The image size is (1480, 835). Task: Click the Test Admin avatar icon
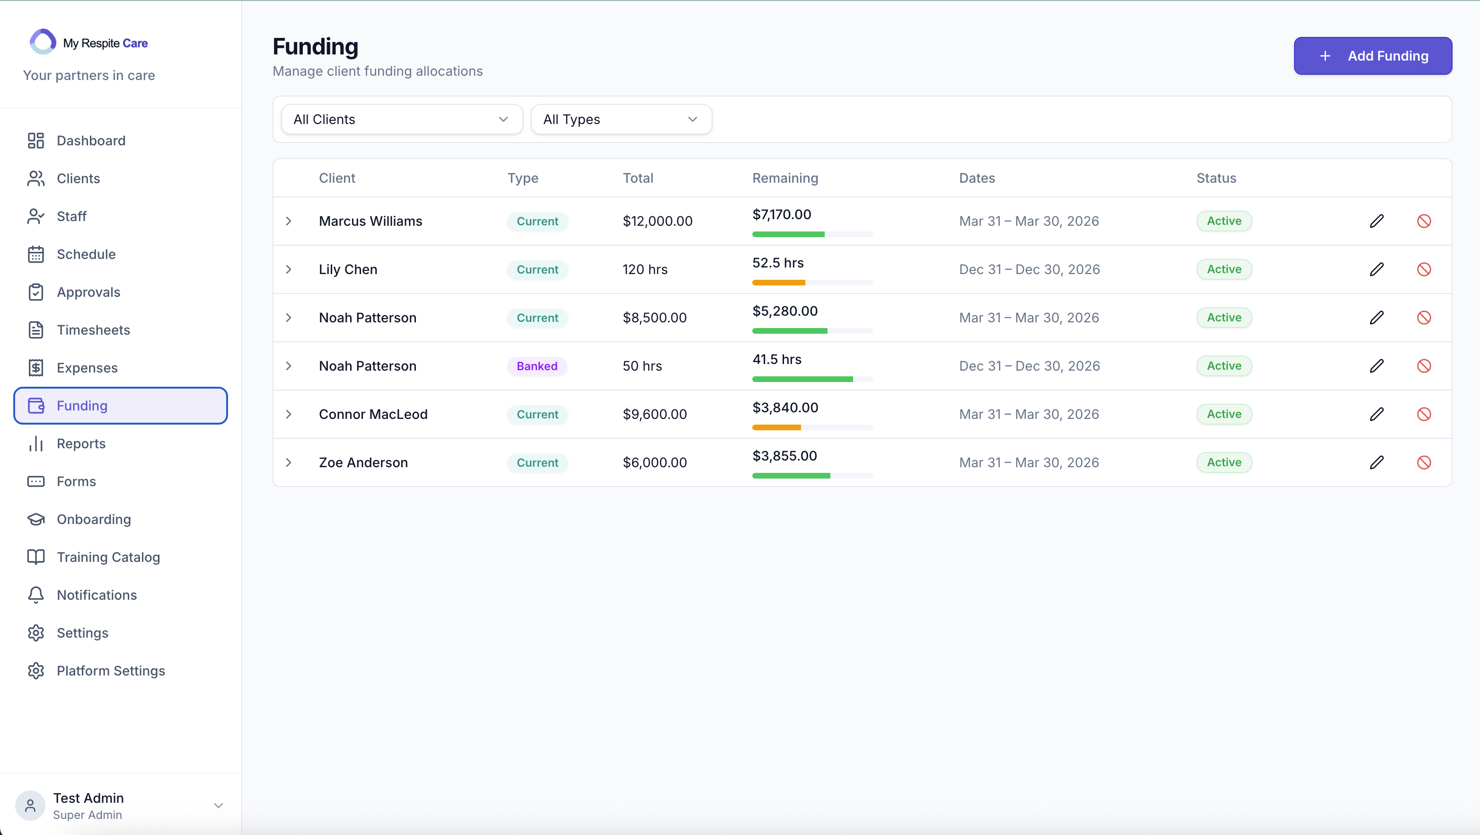[30, 806]
